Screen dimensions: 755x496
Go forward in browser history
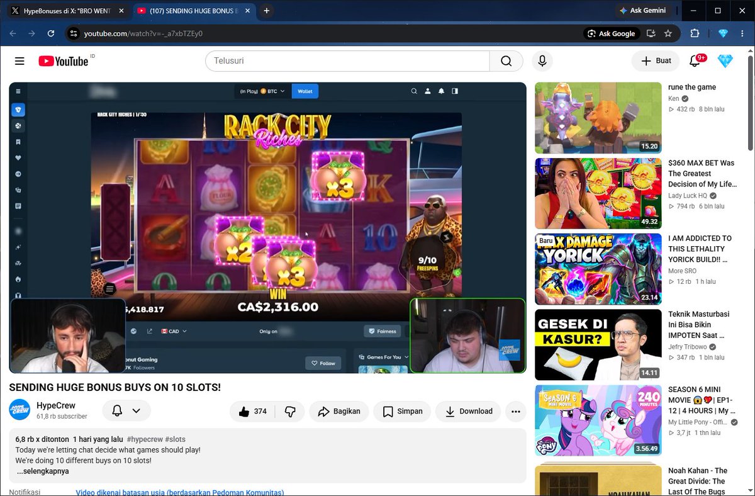[x=31, y=33]
